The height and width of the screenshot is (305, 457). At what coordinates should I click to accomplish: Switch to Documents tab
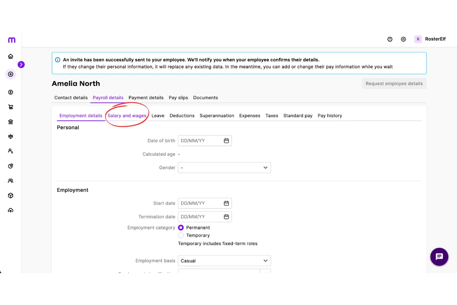coord(206,98)
